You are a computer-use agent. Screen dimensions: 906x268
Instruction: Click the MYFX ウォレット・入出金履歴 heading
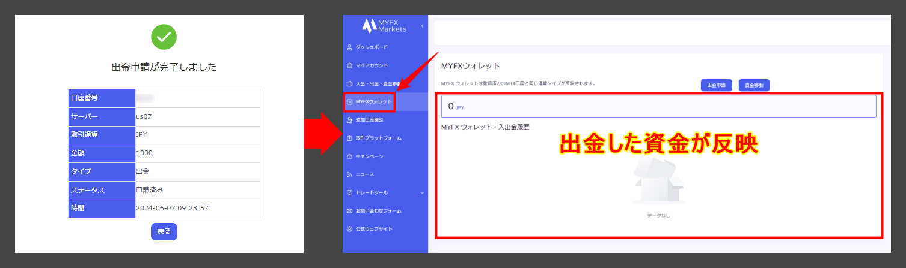pos(485,127)
